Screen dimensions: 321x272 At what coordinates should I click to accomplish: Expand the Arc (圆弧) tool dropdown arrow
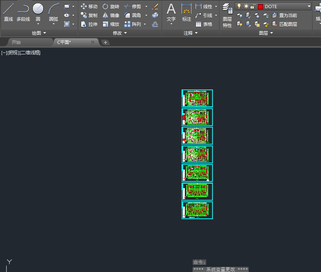point(53,24)
